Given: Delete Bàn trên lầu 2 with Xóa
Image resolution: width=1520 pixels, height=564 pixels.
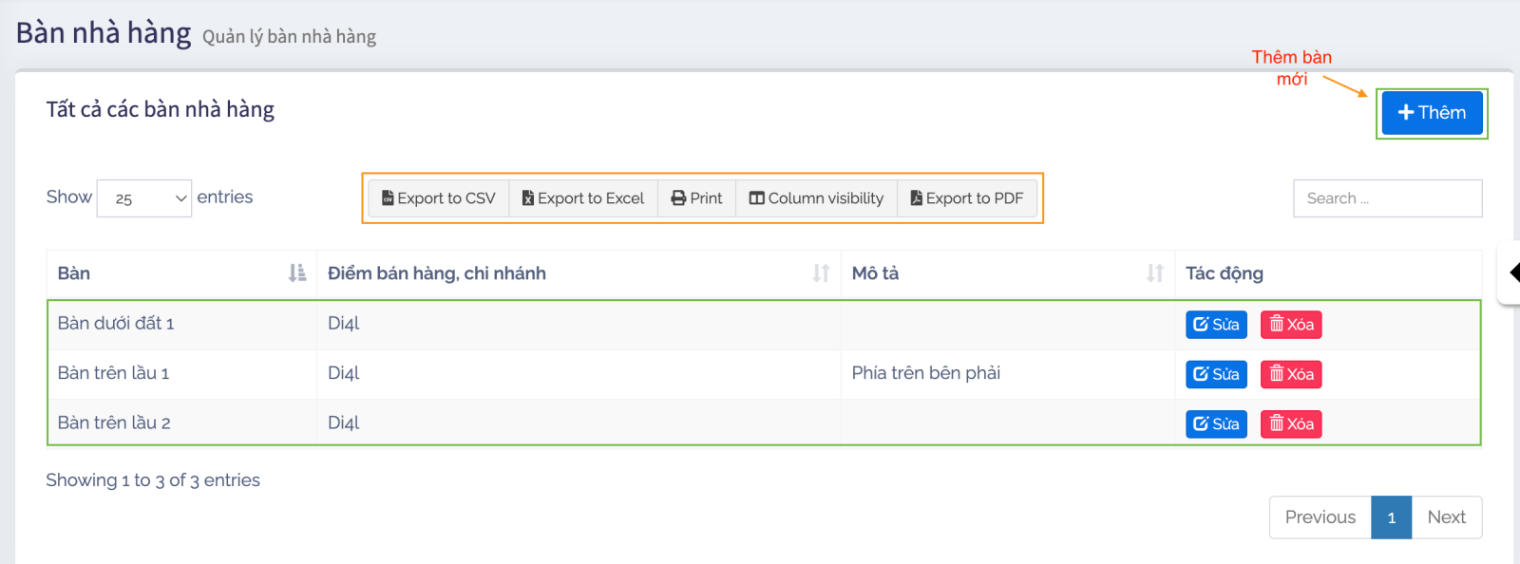Looking at the screenshot, I should [x=1291, y=424].
